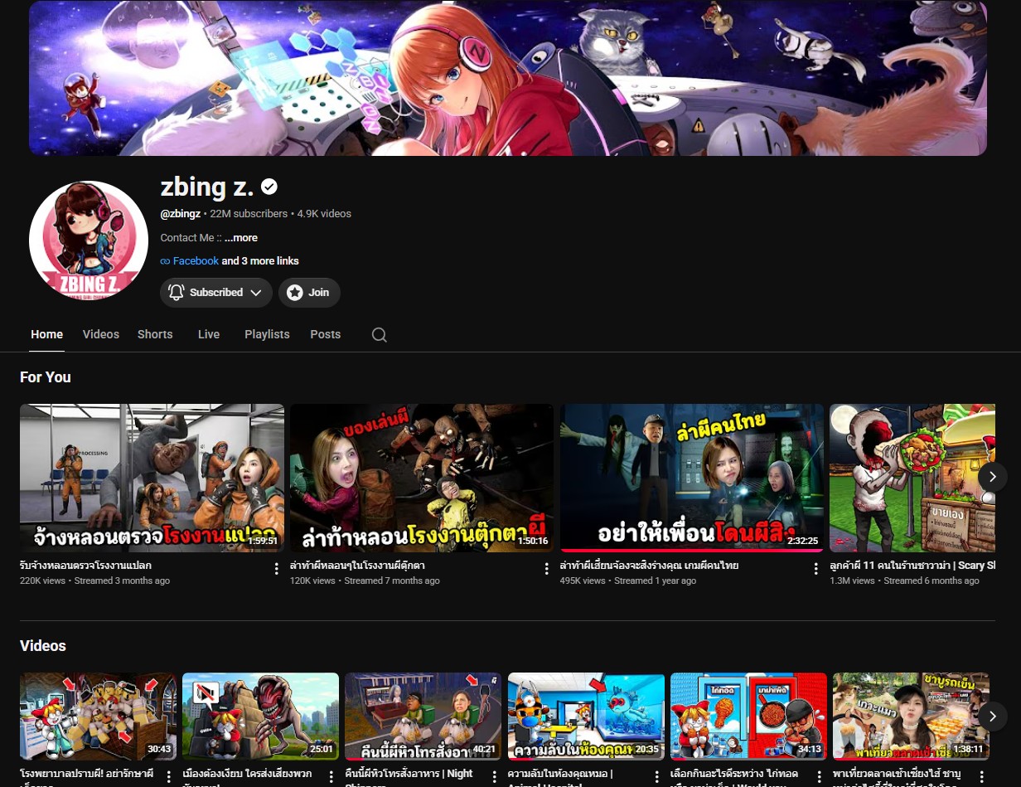Viewport: 1021px width, 787px height.
Task: Expand the Subscribed notification dropdown
Action: 256,293
